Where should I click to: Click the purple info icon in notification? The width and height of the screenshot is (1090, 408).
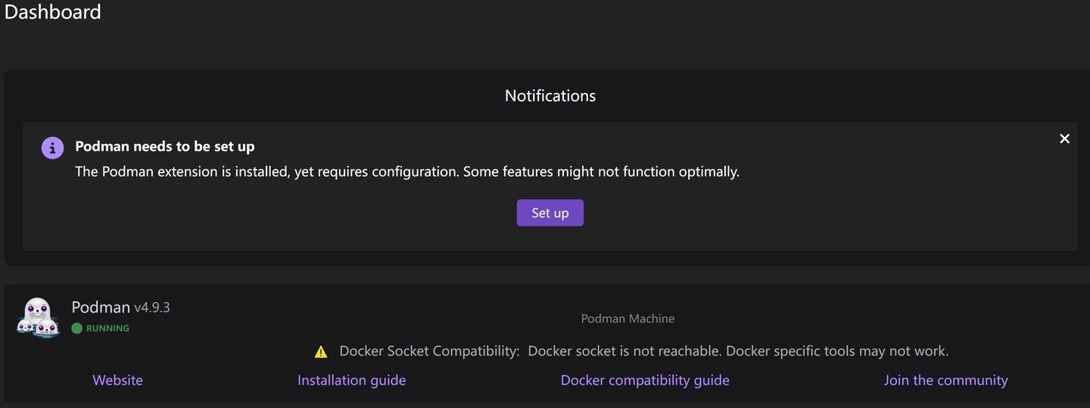pyautogui.click(x=52, y=148)
